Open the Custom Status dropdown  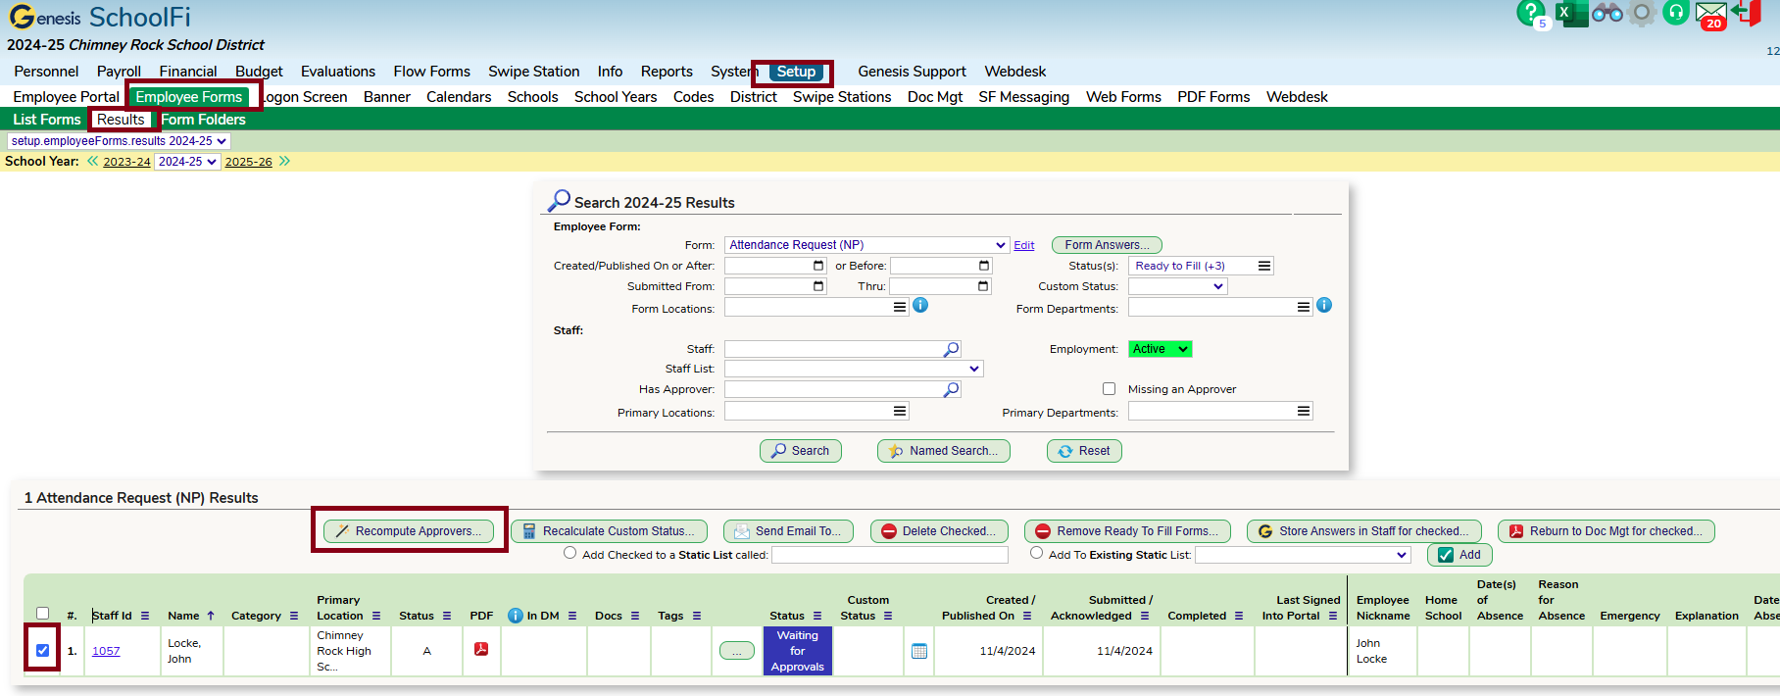point(1177,286)
